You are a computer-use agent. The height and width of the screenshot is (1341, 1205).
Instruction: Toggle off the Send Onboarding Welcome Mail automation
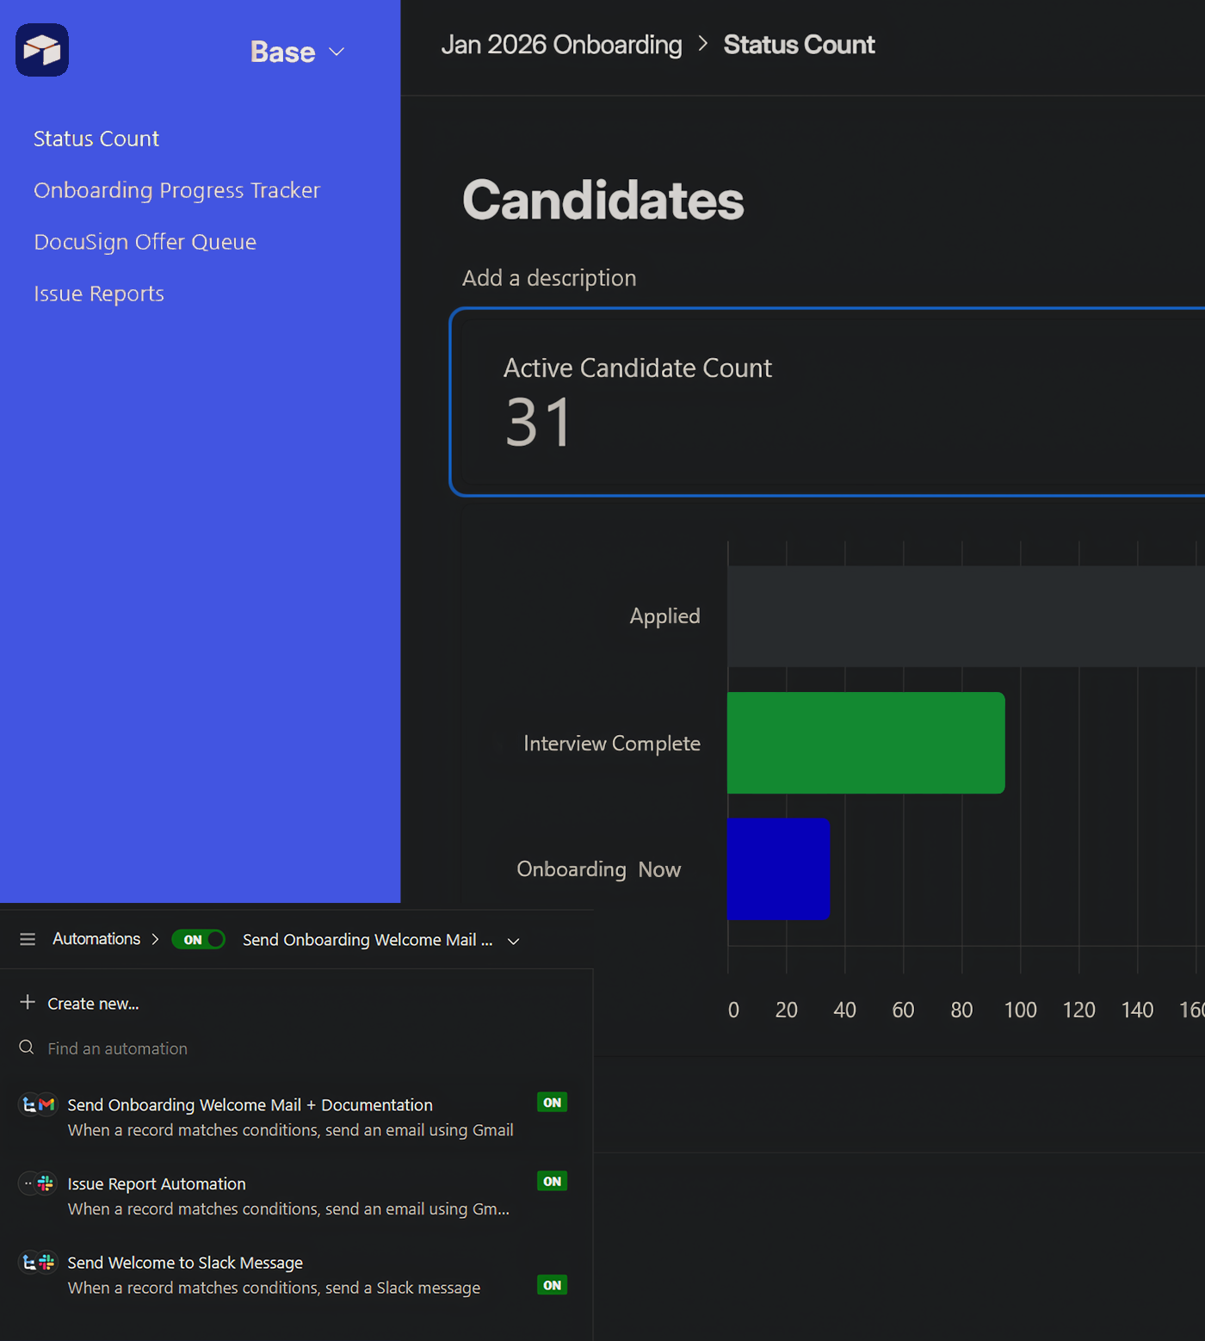552,1102
